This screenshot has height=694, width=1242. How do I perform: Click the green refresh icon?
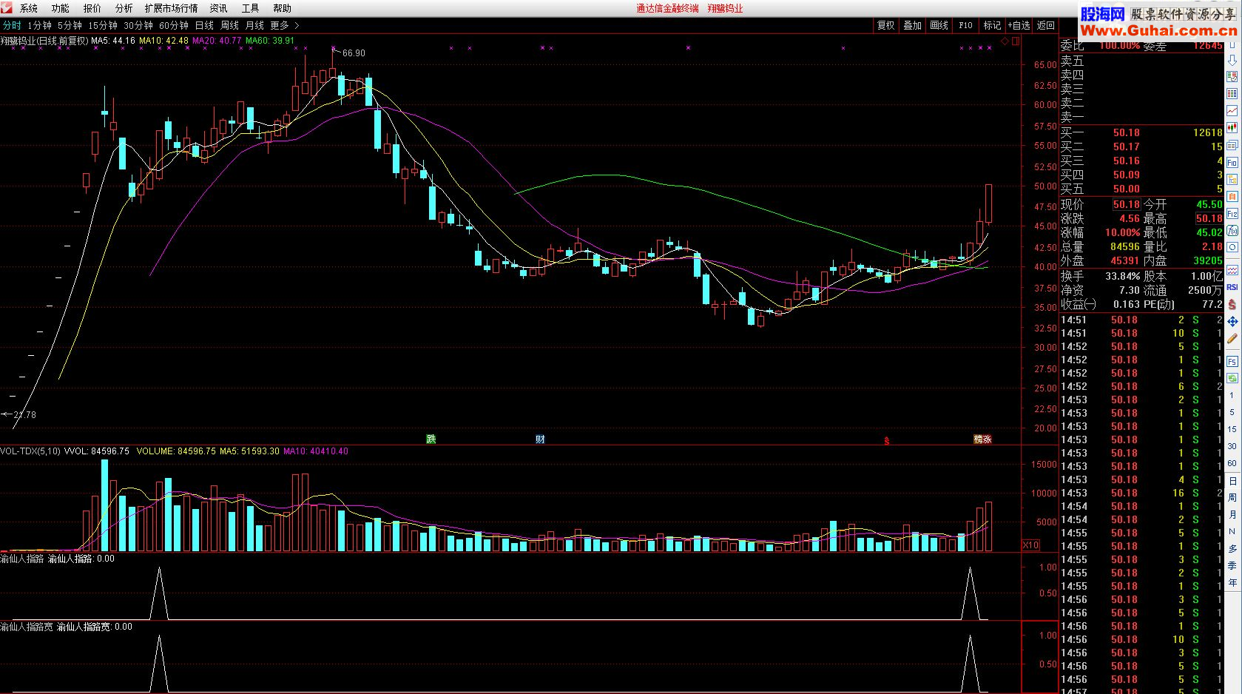1232,378
